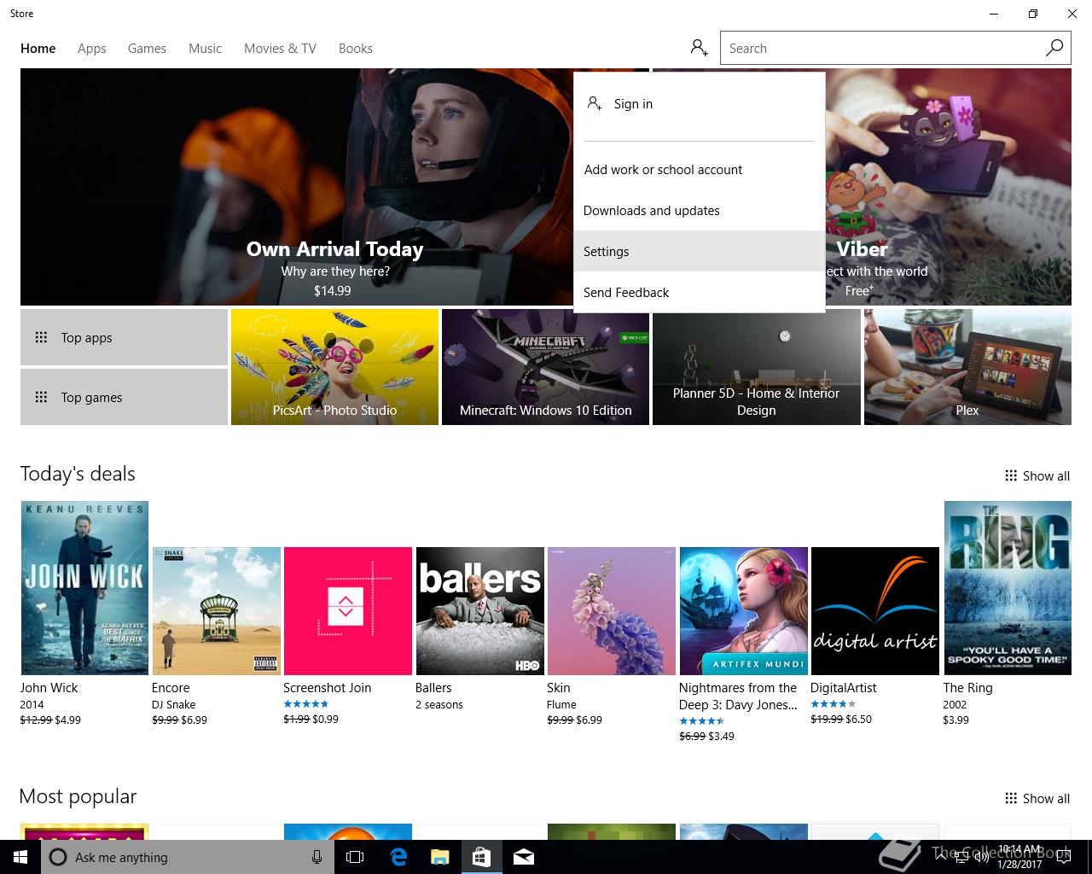This screenshot has height=874, width=1092.
Task: Go to the Games tab
Action: 147,49
